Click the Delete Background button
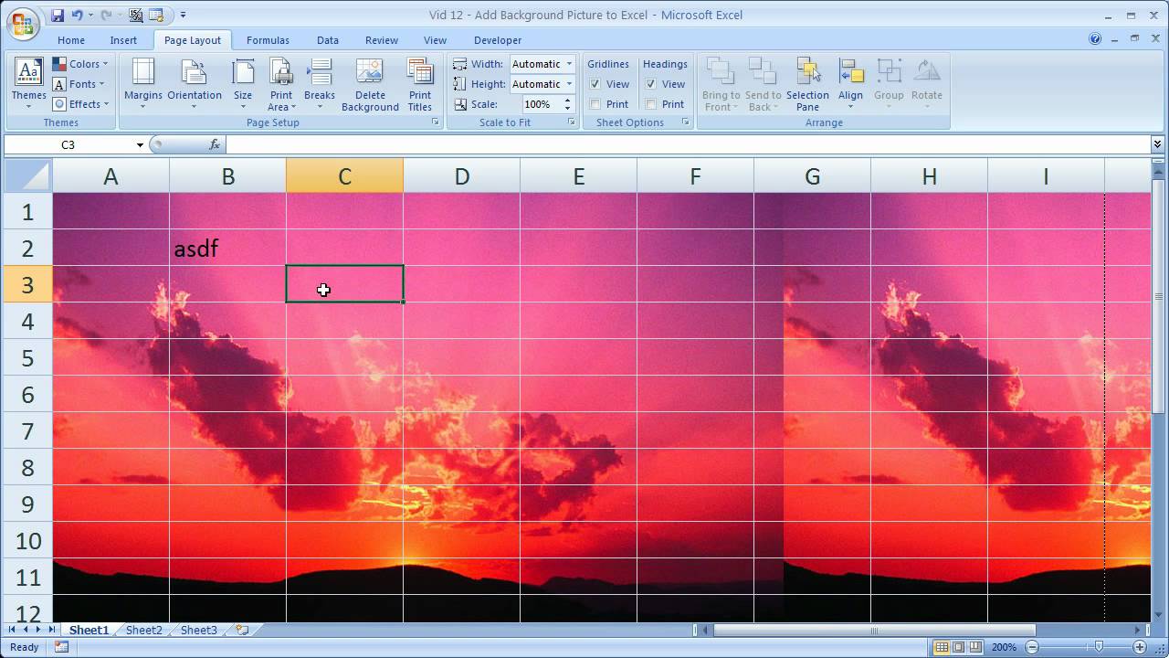The image size is (1169, 658). coord(370,83)
